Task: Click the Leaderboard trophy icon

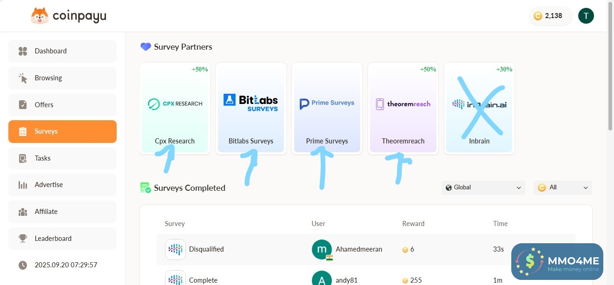Action: (x=23, y=239)
